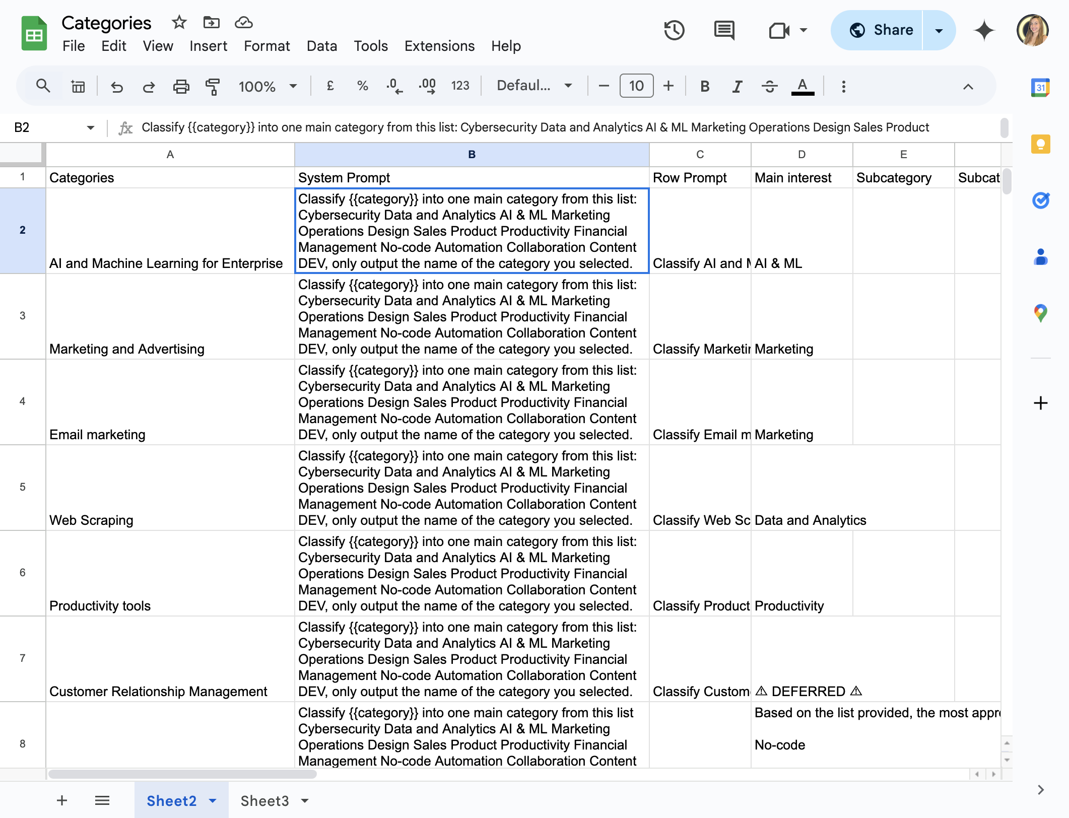Open Google Tasks side panel icon
1069x818 pixels.
tap(1040, 200)
